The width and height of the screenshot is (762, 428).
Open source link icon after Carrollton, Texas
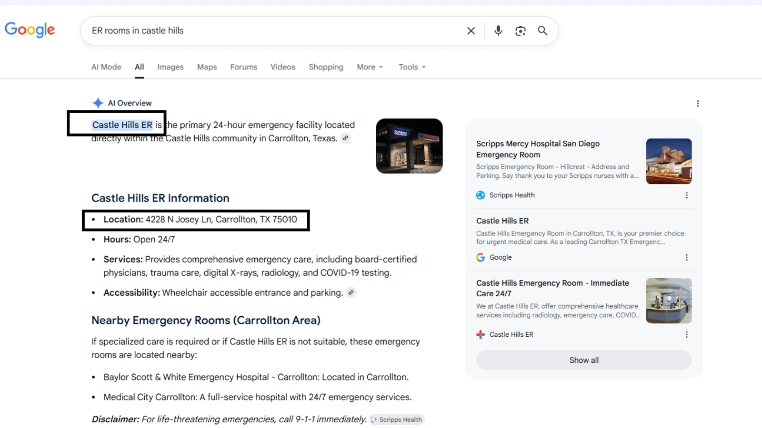[346, 138]
